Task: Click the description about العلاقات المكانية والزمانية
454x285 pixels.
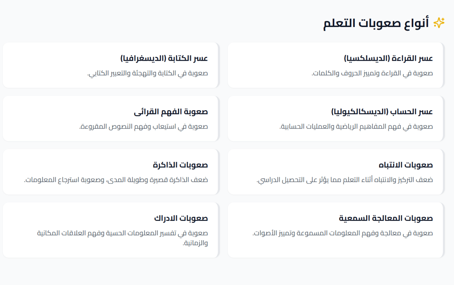Action: point(122,238)
